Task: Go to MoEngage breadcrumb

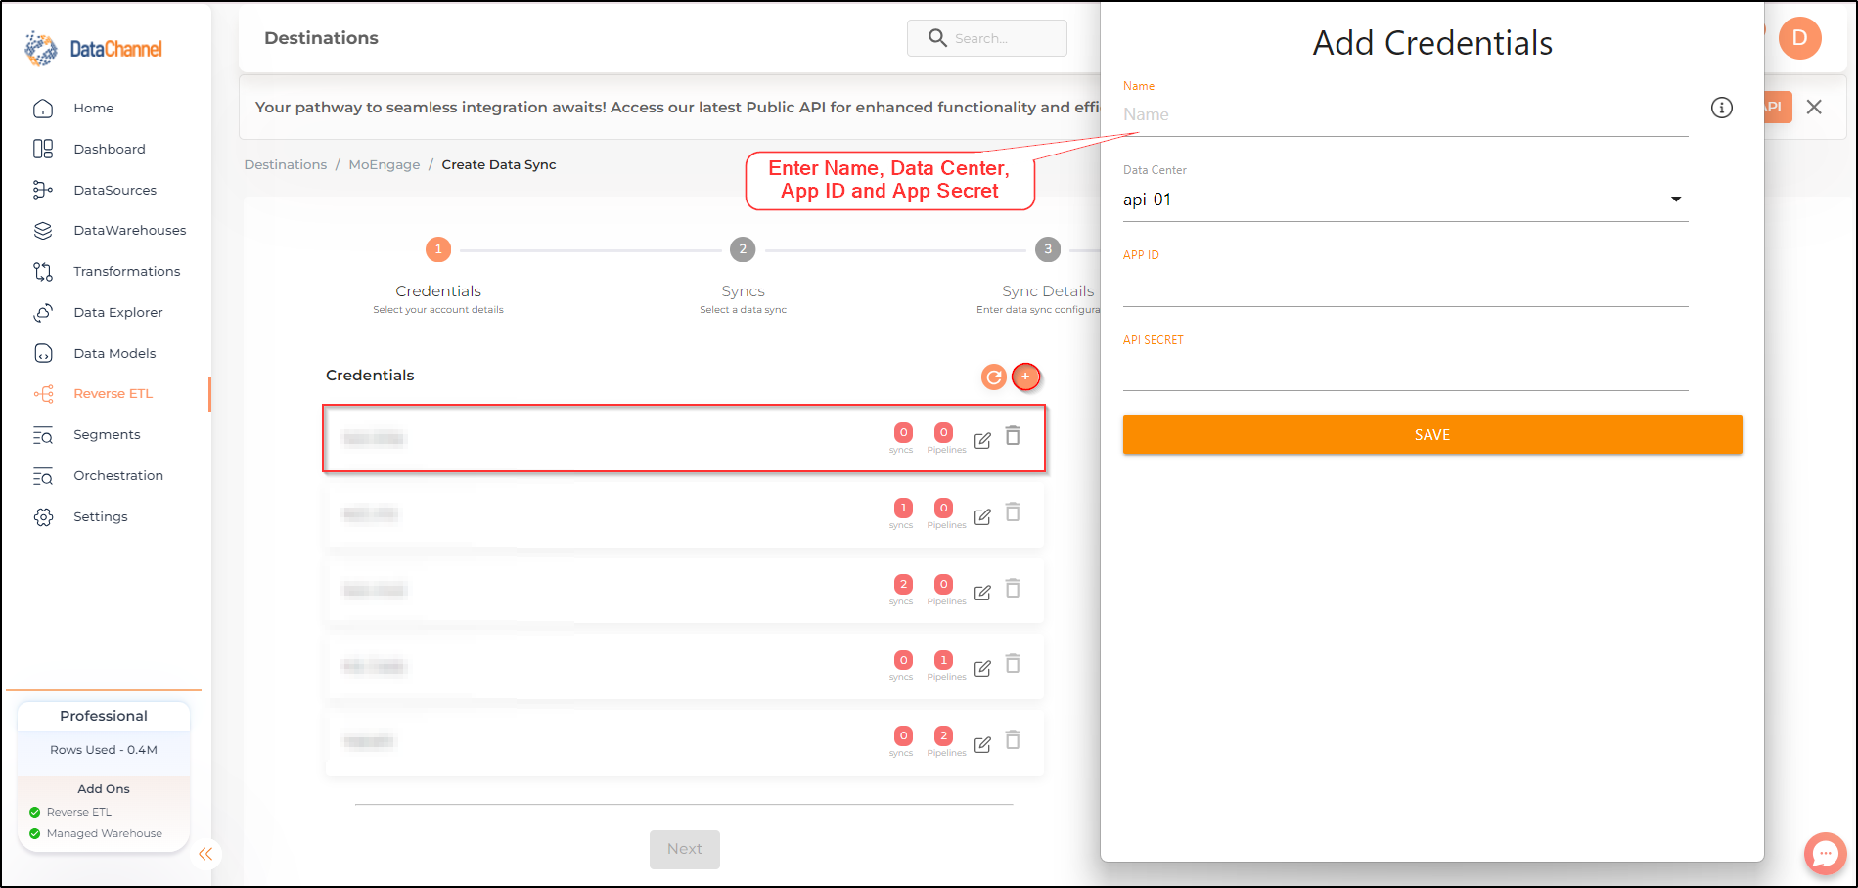Action: (x=384, y=164)
